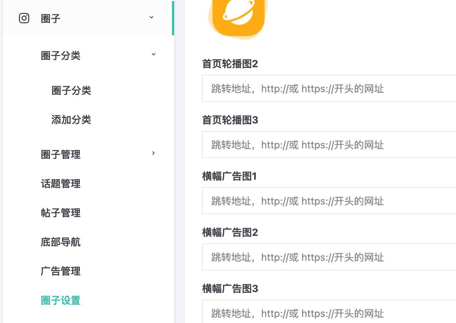Click the orange planet banner image
Image resolution: width=456 pixels, height=323 pixels.
click(x=238, y=17)
